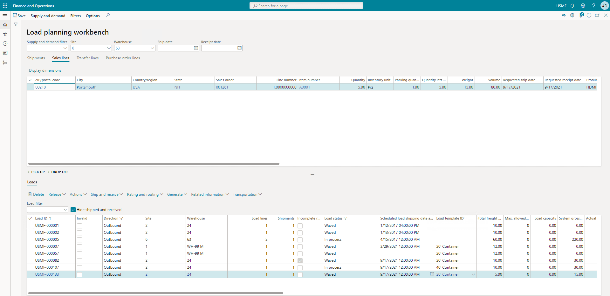The image size is (610, 296).
Task: Open the app launcher waffle icon
Action: coord(5,6)
